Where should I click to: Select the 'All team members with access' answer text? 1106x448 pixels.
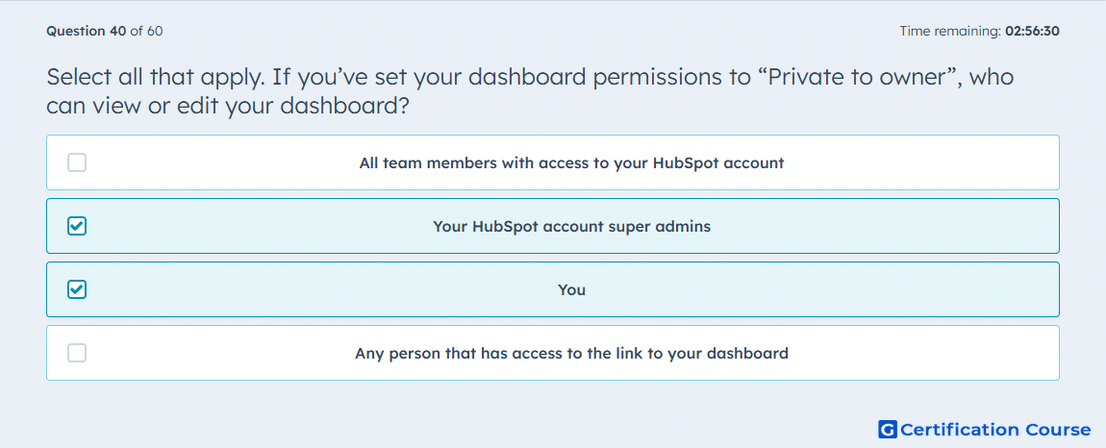(x=571, y=163)
